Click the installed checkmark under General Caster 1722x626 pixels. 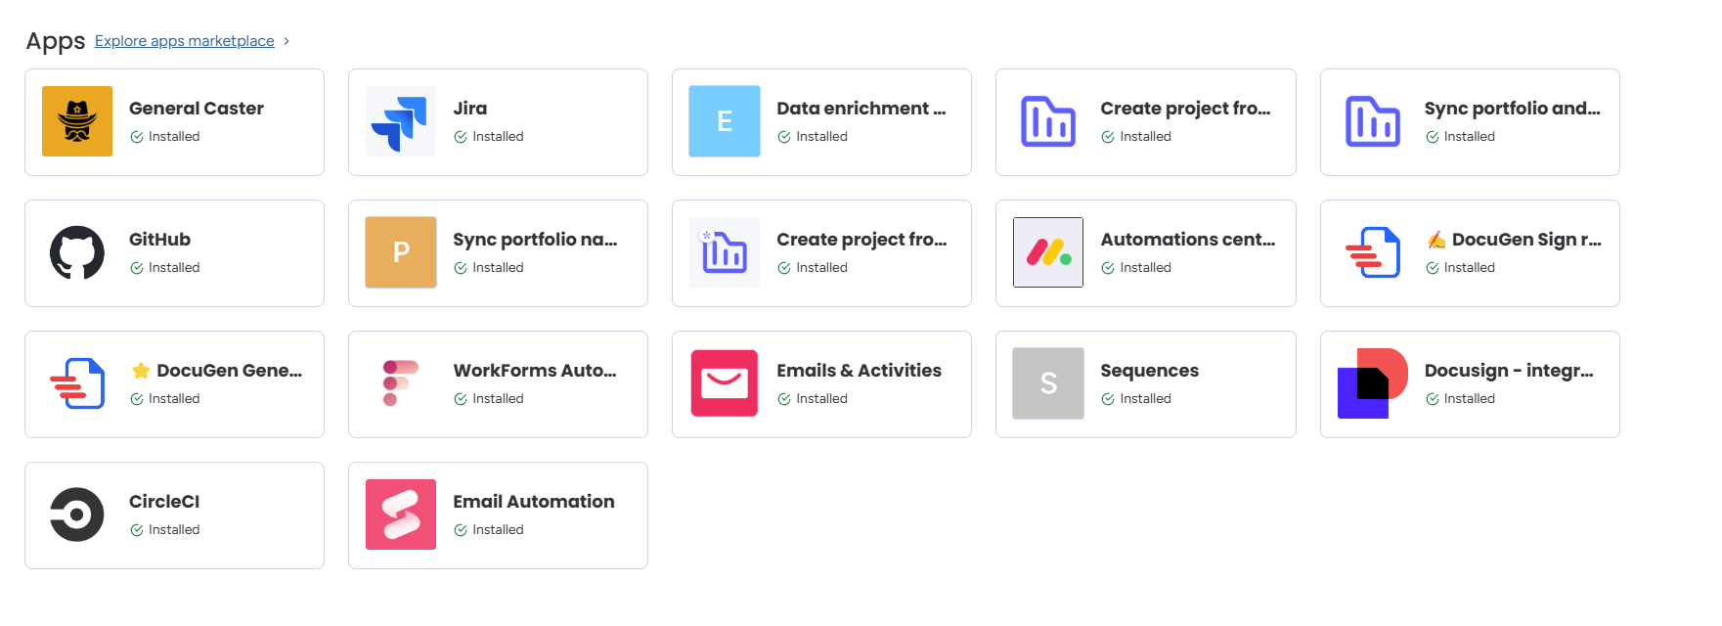137,137
